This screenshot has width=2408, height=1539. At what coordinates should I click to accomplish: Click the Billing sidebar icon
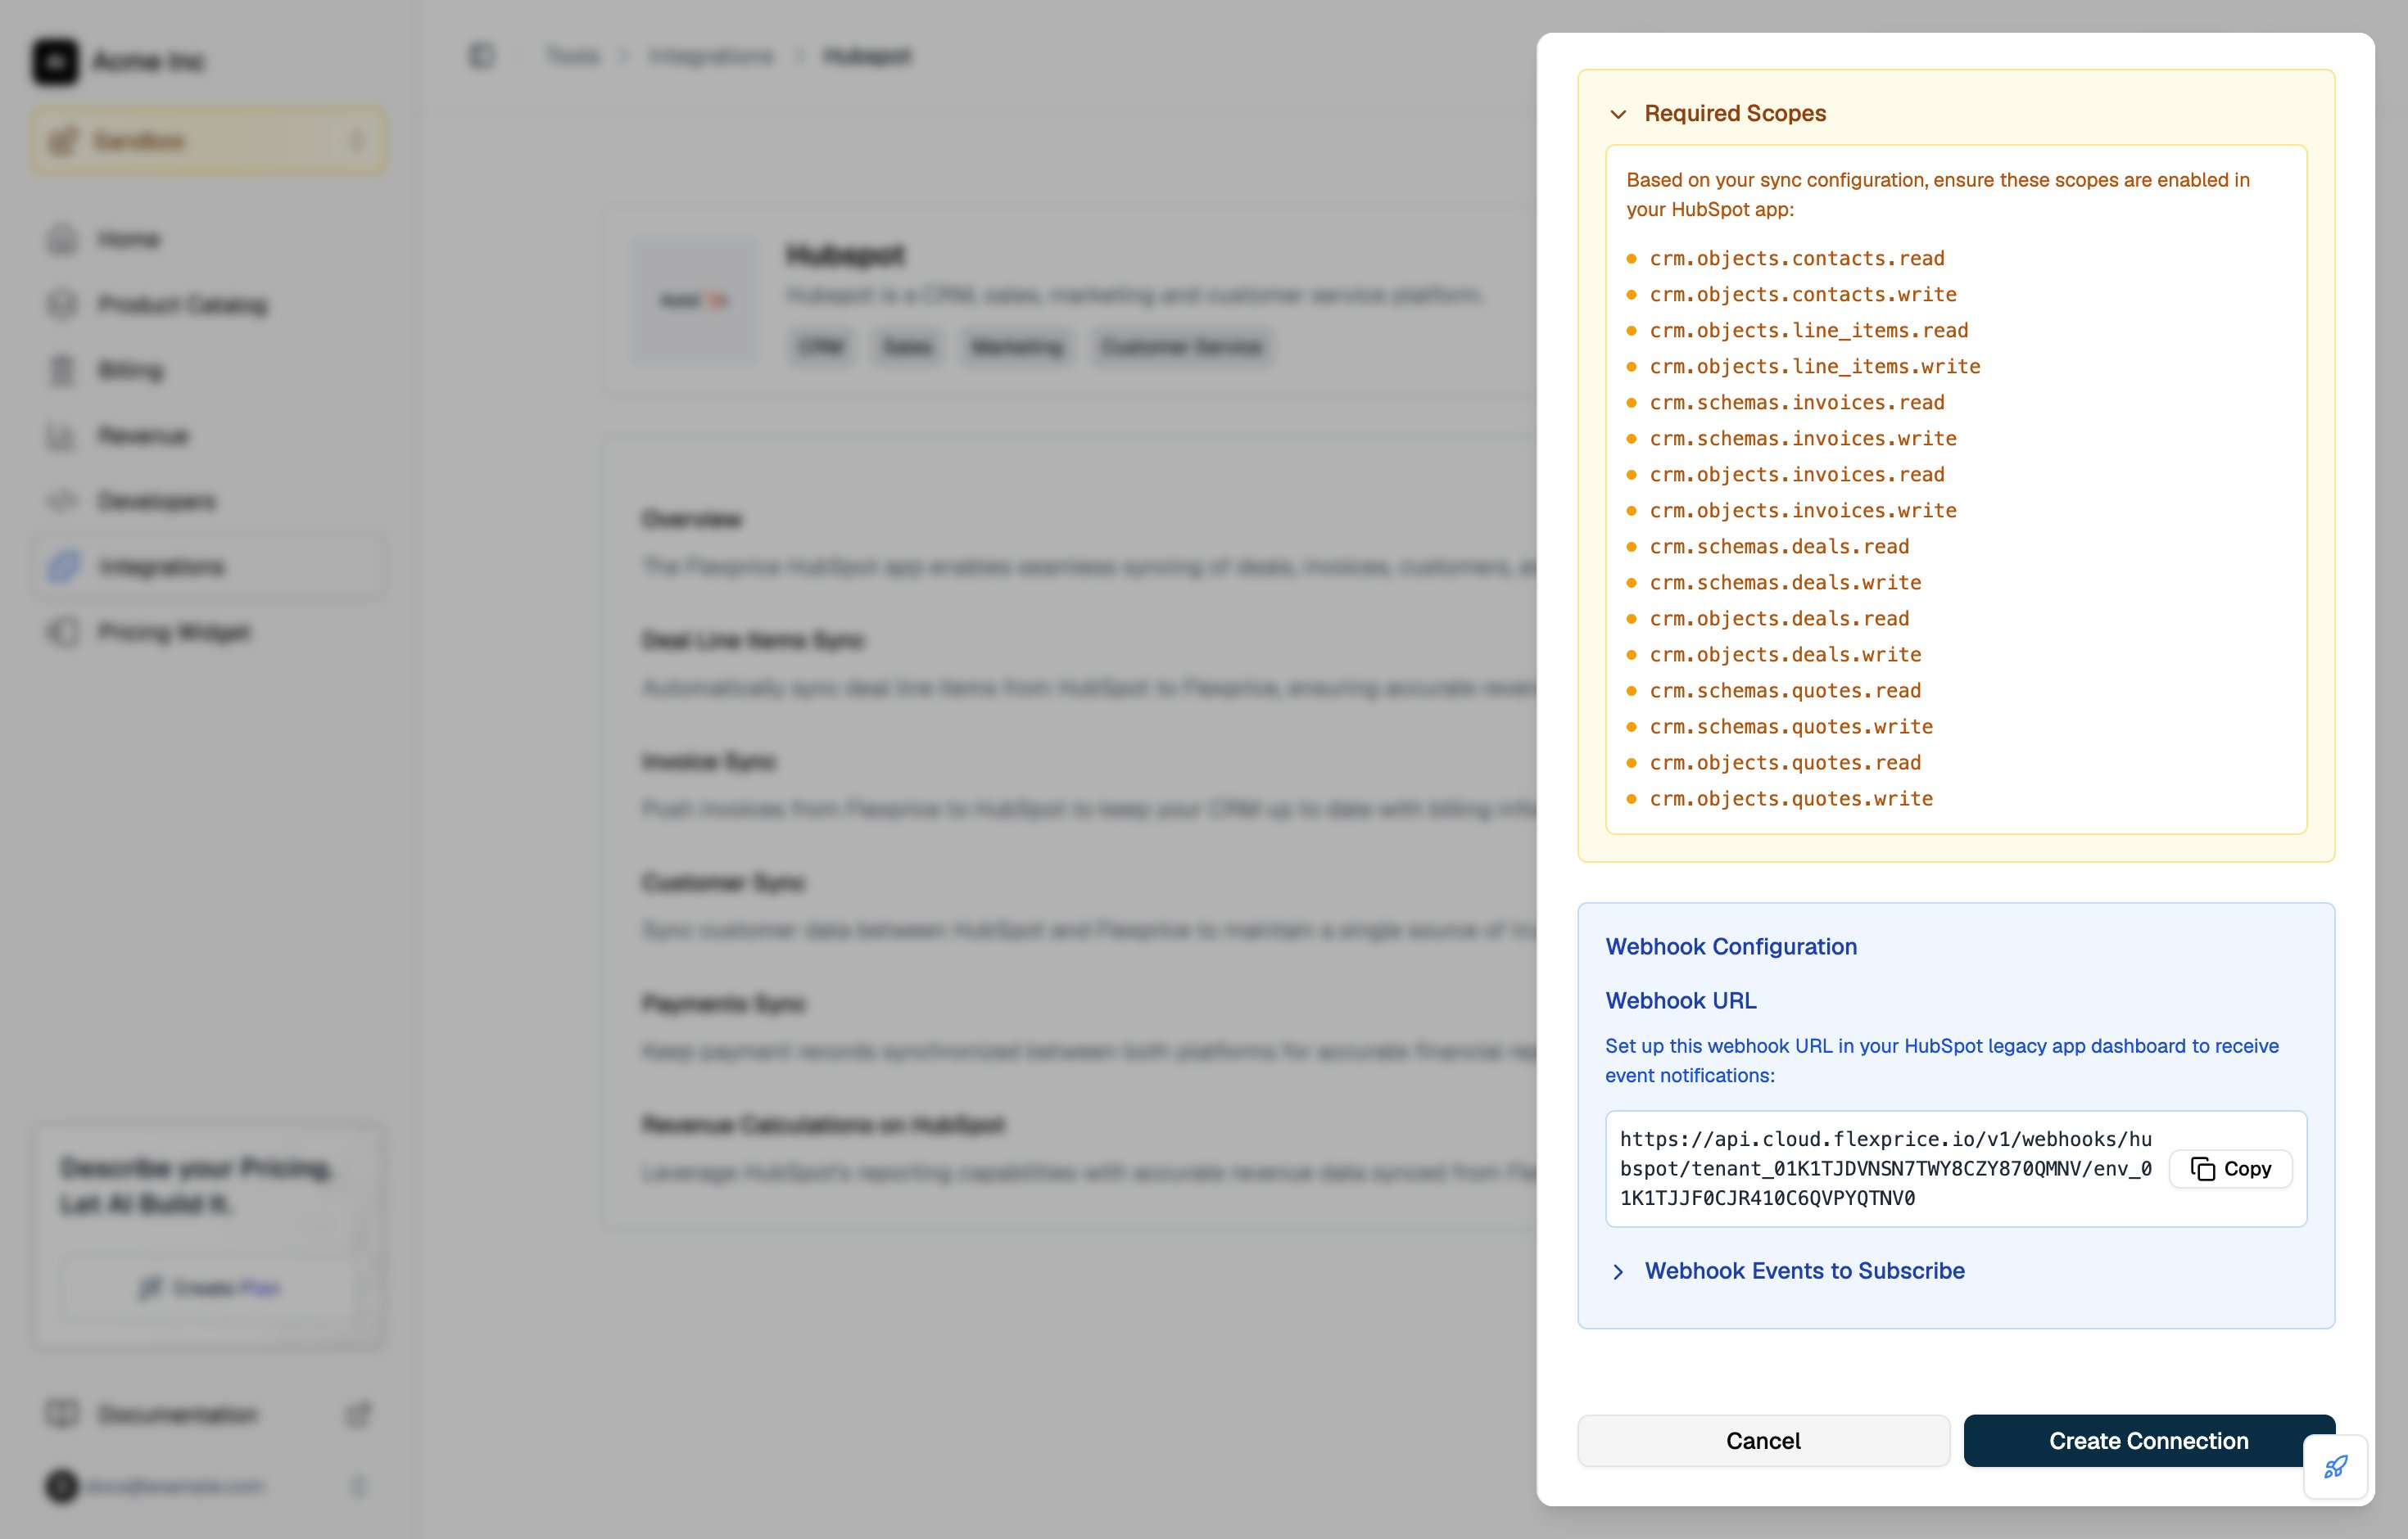coord(62,370)
